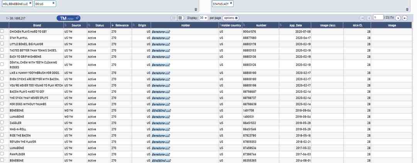
Task: Tick checkbox for FOR DOGS WITHOUT THUMBS
Action: 2,104
